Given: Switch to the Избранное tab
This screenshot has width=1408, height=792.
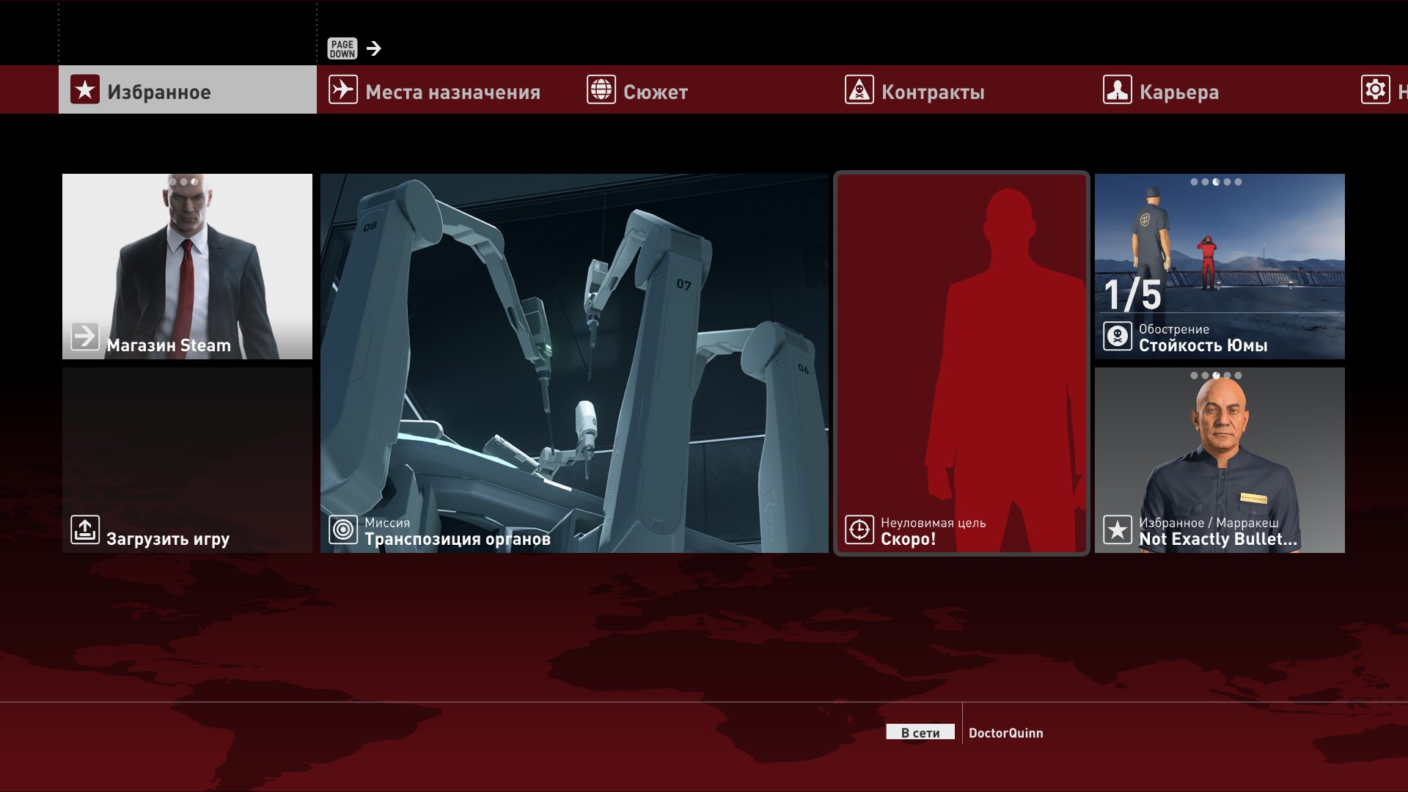Looking at the screenshot, I should click(188, 89).
